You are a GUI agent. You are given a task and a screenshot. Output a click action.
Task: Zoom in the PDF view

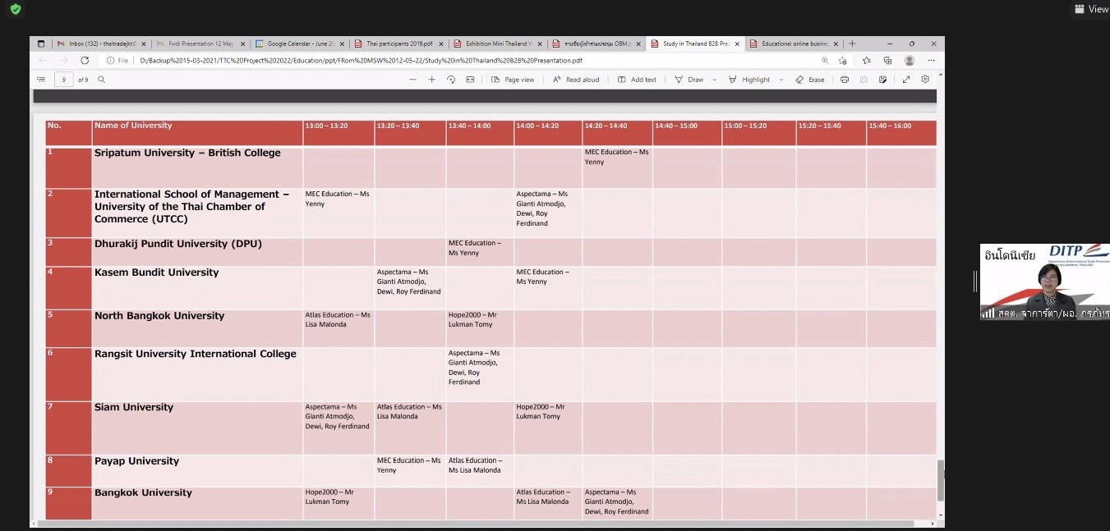(432, 80)
